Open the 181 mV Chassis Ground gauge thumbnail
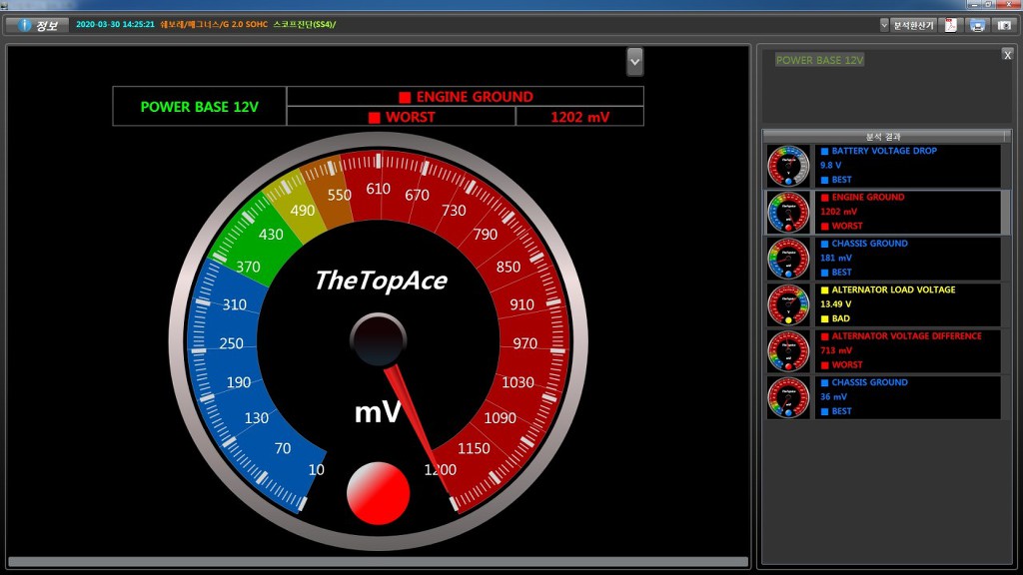The height and width of the screenshot is (575, 1023). click(788, 259)
